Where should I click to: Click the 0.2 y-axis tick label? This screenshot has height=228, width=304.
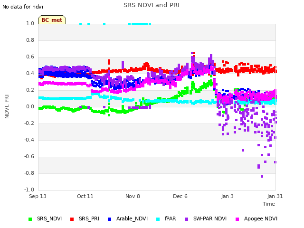(30, 90)
